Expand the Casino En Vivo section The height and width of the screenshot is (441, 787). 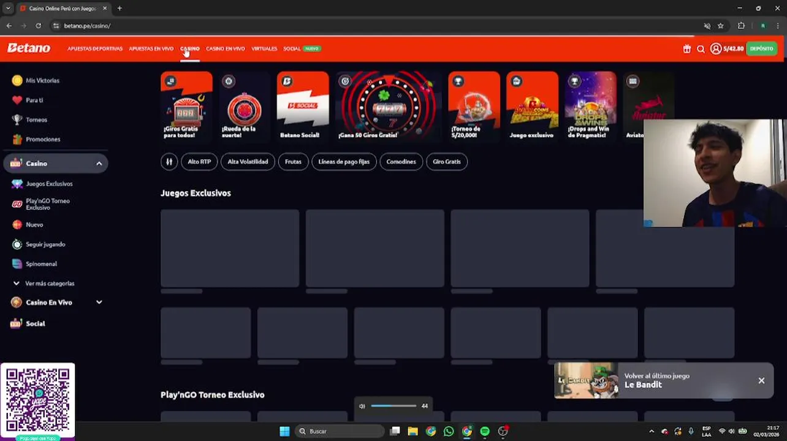99,302
